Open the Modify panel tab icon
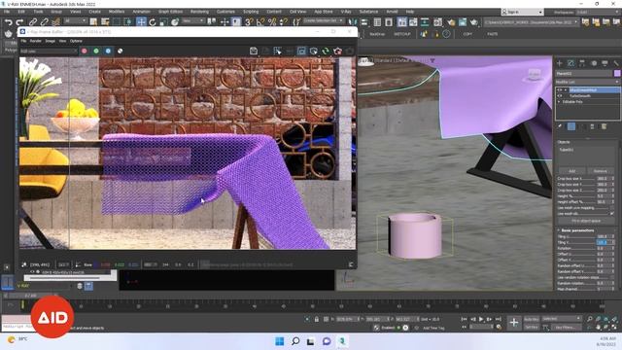 click(570, 63)
